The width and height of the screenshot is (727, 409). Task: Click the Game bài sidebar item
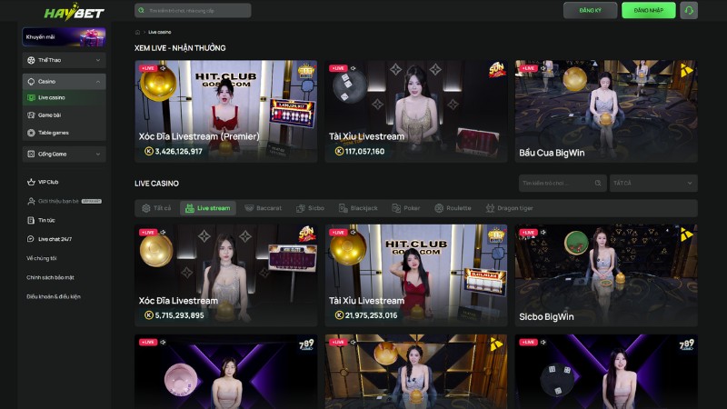tap(64, 115)
